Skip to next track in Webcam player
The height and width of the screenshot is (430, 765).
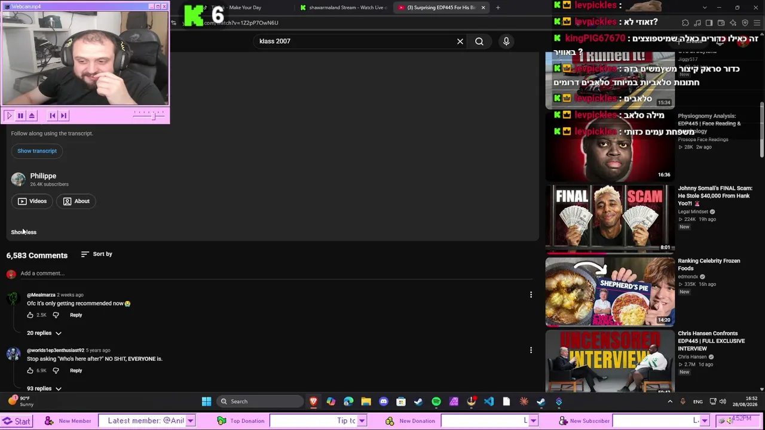point(64,116)
